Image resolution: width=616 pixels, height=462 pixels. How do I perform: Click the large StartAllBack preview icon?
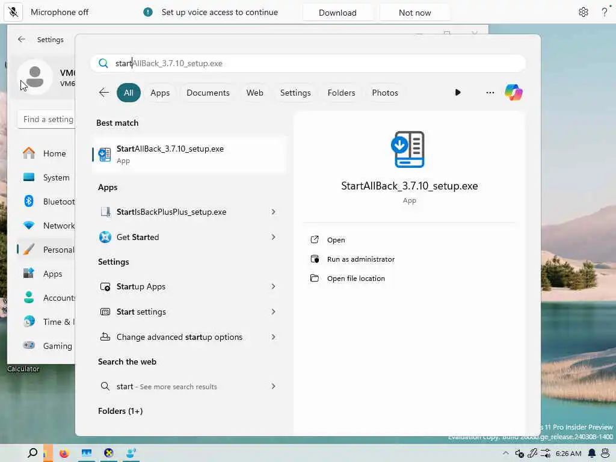[x=408, y=149]
